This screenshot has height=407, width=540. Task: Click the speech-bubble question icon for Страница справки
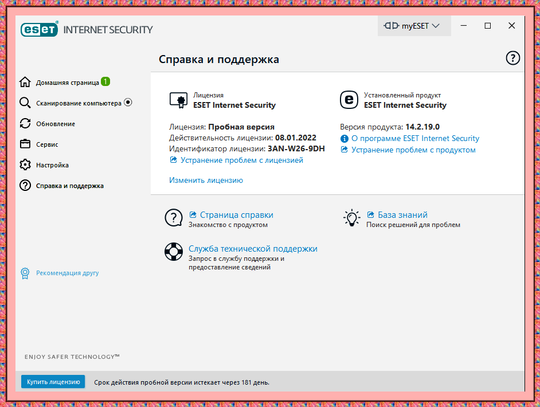174,218
